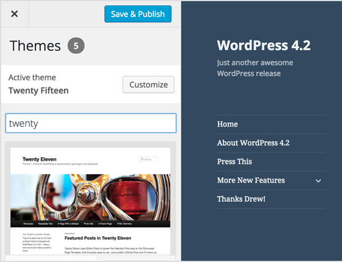The width and height of the screenshot is (342, 262).
Task: Click the theme count badge showing 5
Action: pyautogui.click(x=76, y=46)
